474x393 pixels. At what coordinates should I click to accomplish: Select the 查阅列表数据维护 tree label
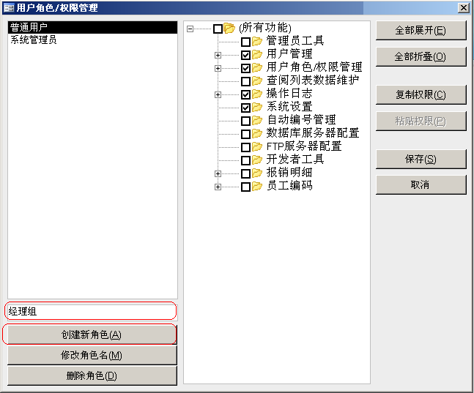(313, 81)
